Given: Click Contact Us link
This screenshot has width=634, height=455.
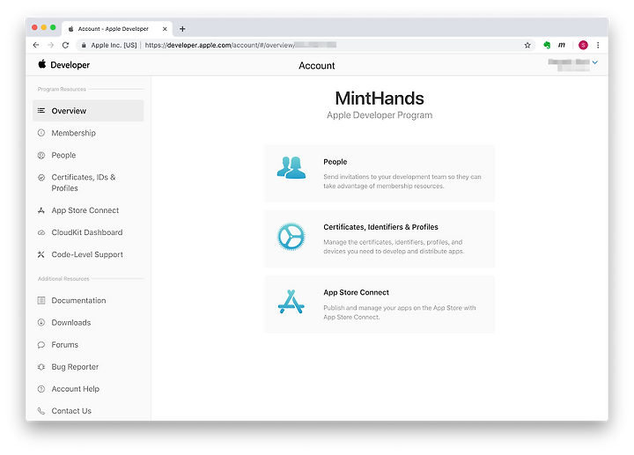Looking at the screenshot, I should pyautogui.click(x=71, y=411).
